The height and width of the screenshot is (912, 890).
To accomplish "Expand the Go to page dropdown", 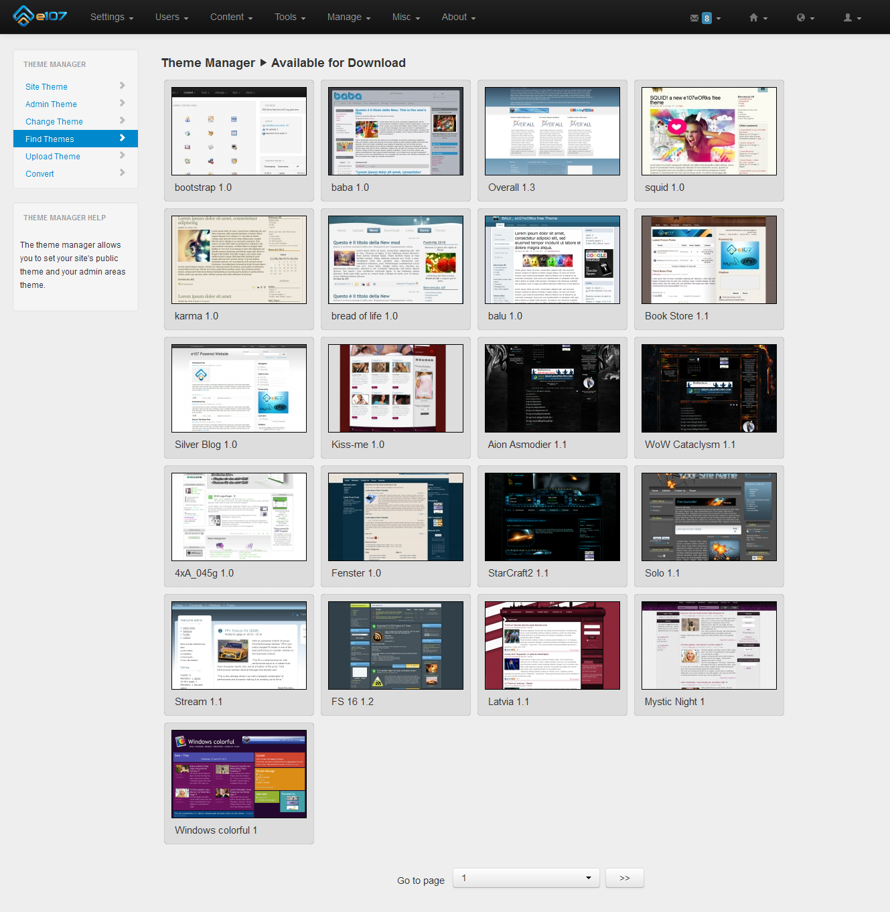I will [x=526, y=878].
